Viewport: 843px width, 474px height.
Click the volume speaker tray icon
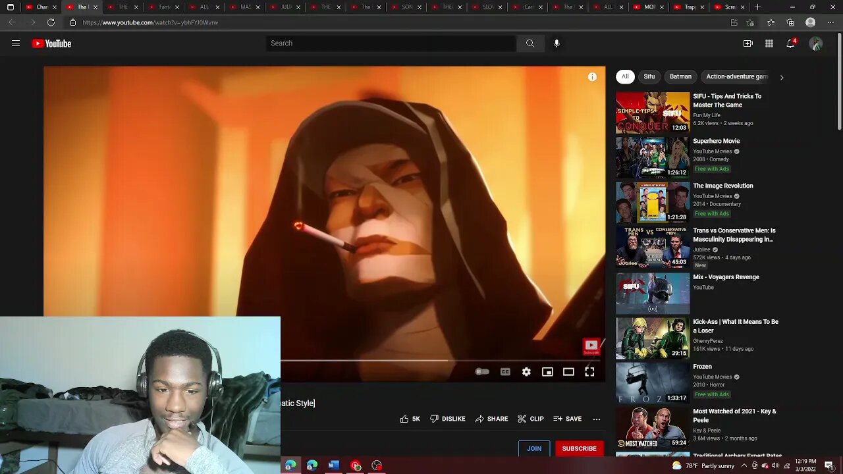point(775,465)
